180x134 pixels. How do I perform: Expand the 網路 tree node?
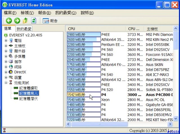coord(6,67)
